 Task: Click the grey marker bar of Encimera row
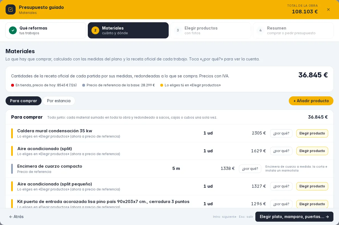tap(12, 169)
